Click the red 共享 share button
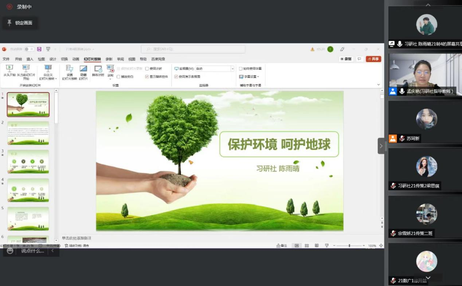The width and height of the screenshot is (462, 286). point(373,59)
